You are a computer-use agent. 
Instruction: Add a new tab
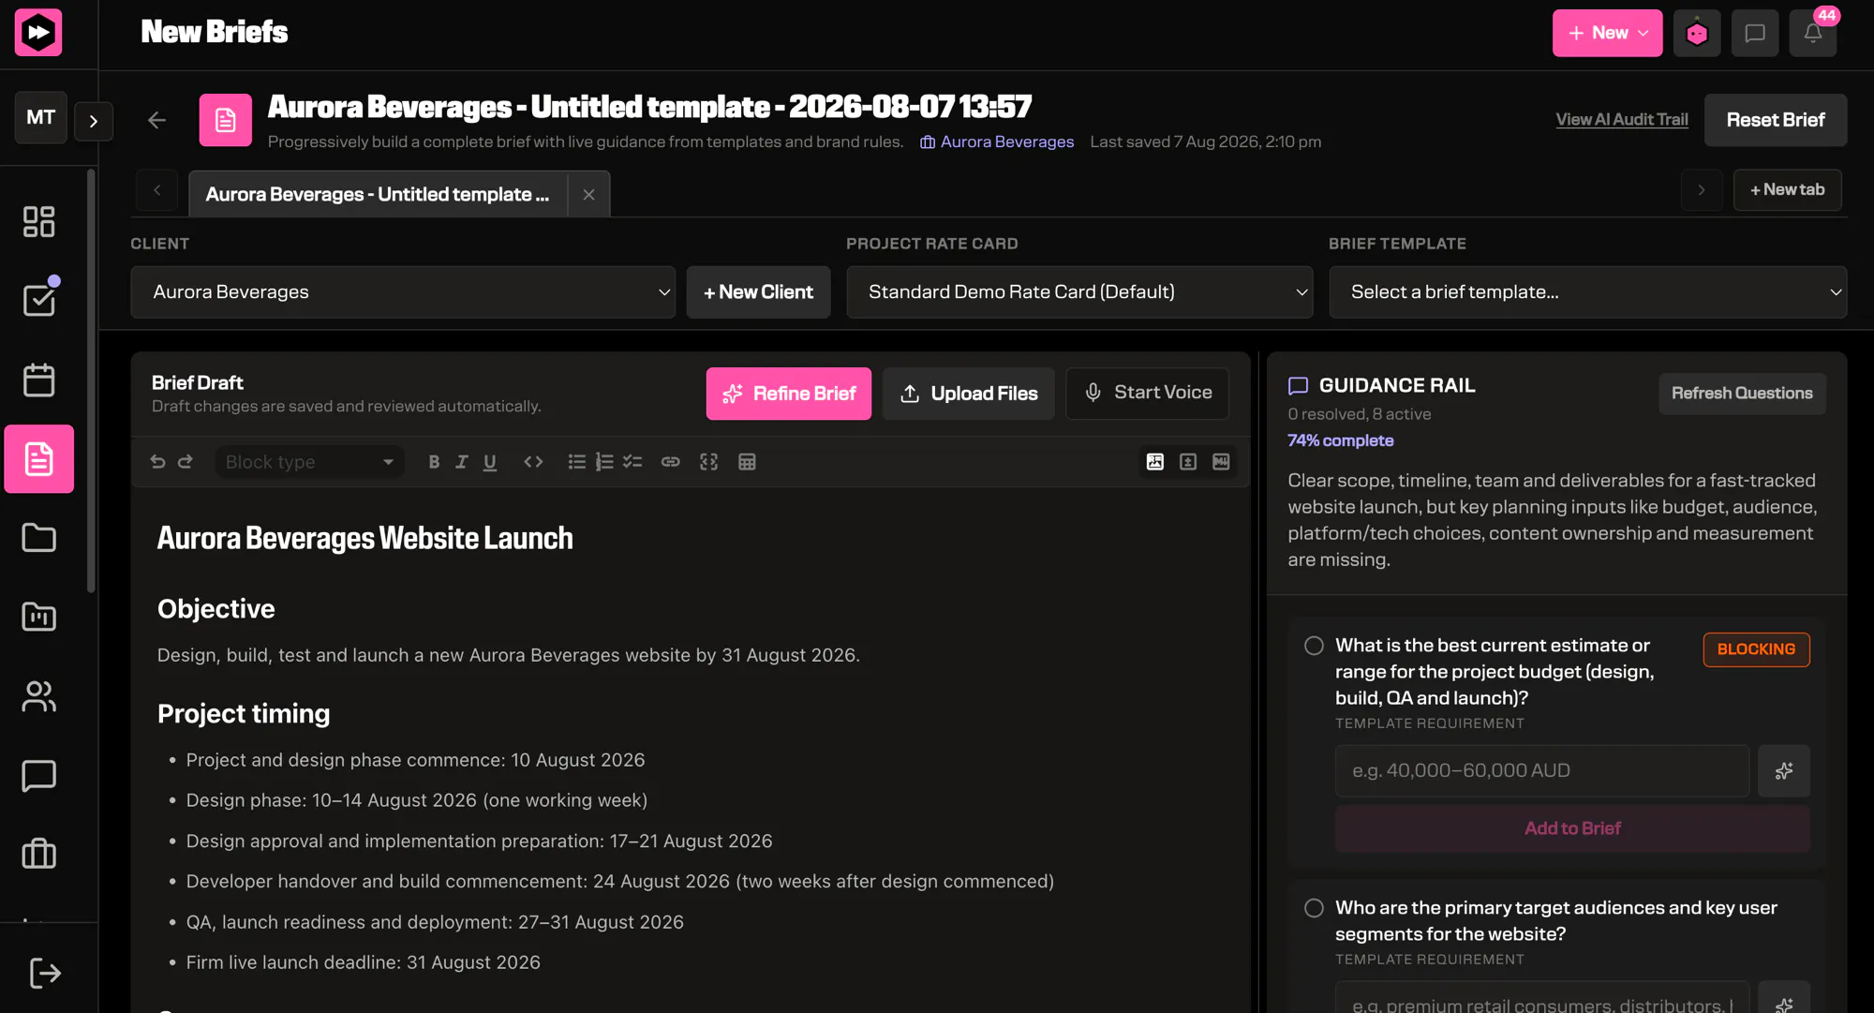(x=1787, y=189)
